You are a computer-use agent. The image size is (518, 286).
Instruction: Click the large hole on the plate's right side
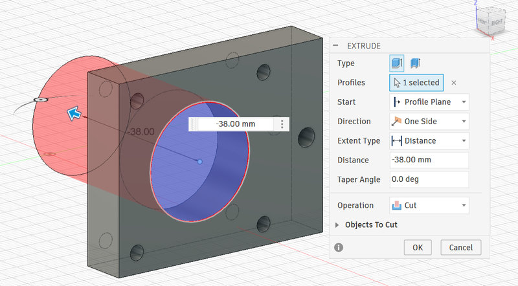pyautogui.click(x=306, y=137)
